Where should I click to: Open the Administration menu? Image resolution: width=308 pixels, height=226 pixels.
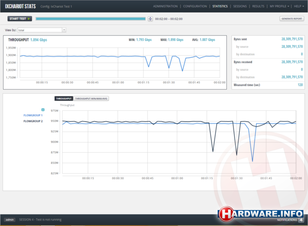click(165, 6)
